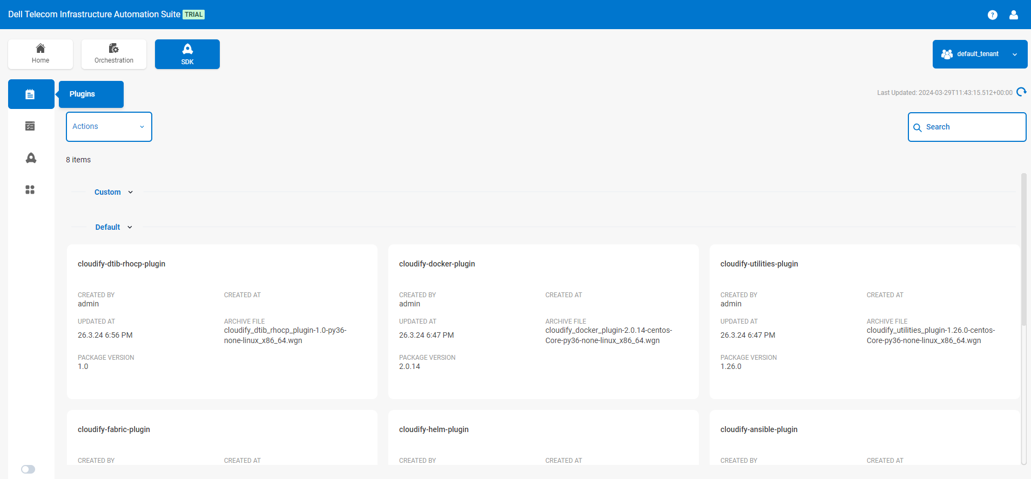Click the Home house icon
1031x479 pixels.
coord(41,48)
